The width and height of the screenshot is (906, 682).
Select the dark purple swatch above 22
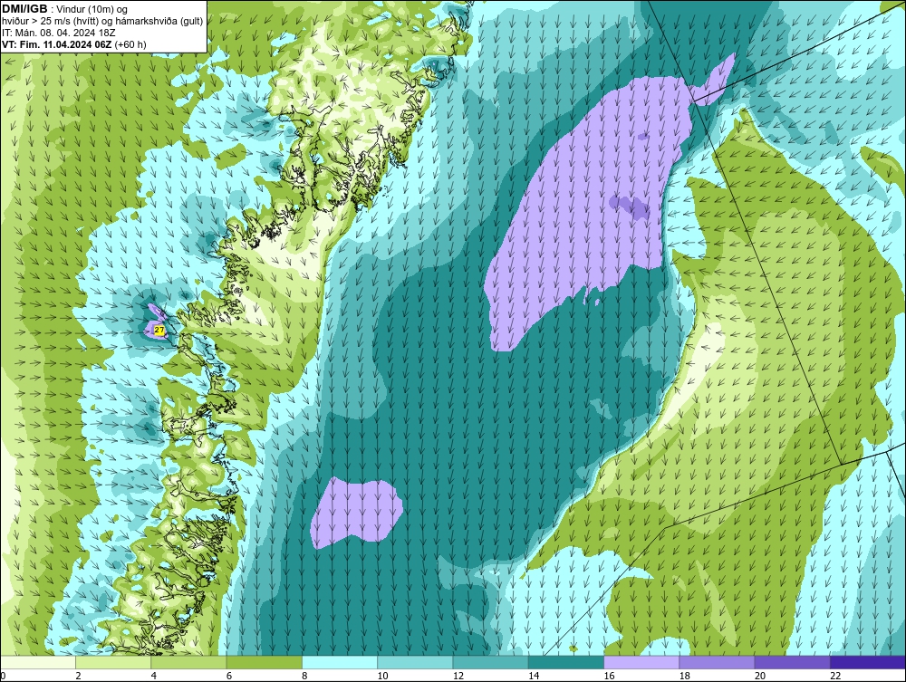click(x=868, y=662)
